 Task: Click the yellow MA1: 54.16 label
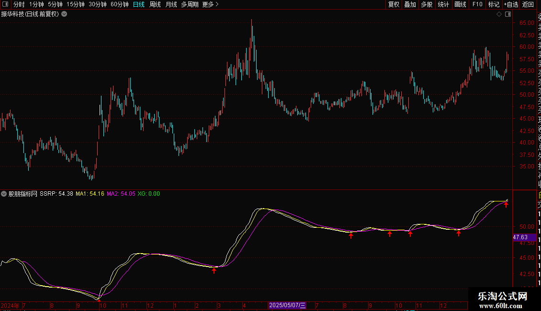(90, 194)
